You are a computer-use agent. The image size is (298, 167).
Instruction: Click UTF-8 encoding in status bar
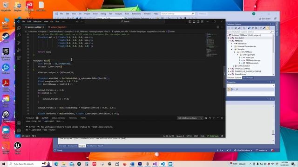coord(189,136)
